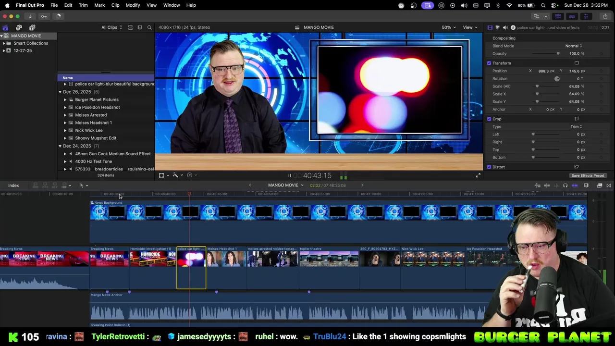615x346 pixels.
Task: Open the MANGO MOVIE project name menu
Action: click(x=286, y=185)
